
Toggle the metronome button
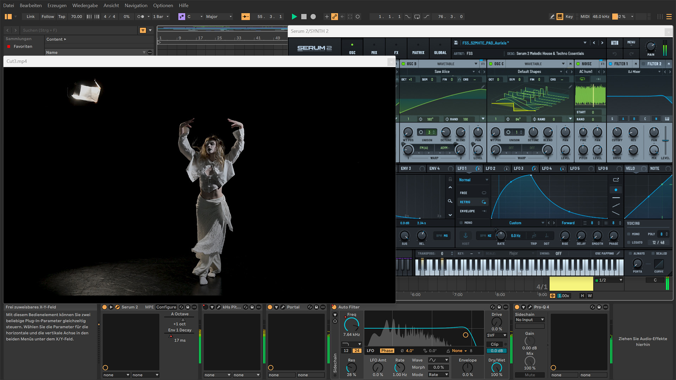coord(140,17)
